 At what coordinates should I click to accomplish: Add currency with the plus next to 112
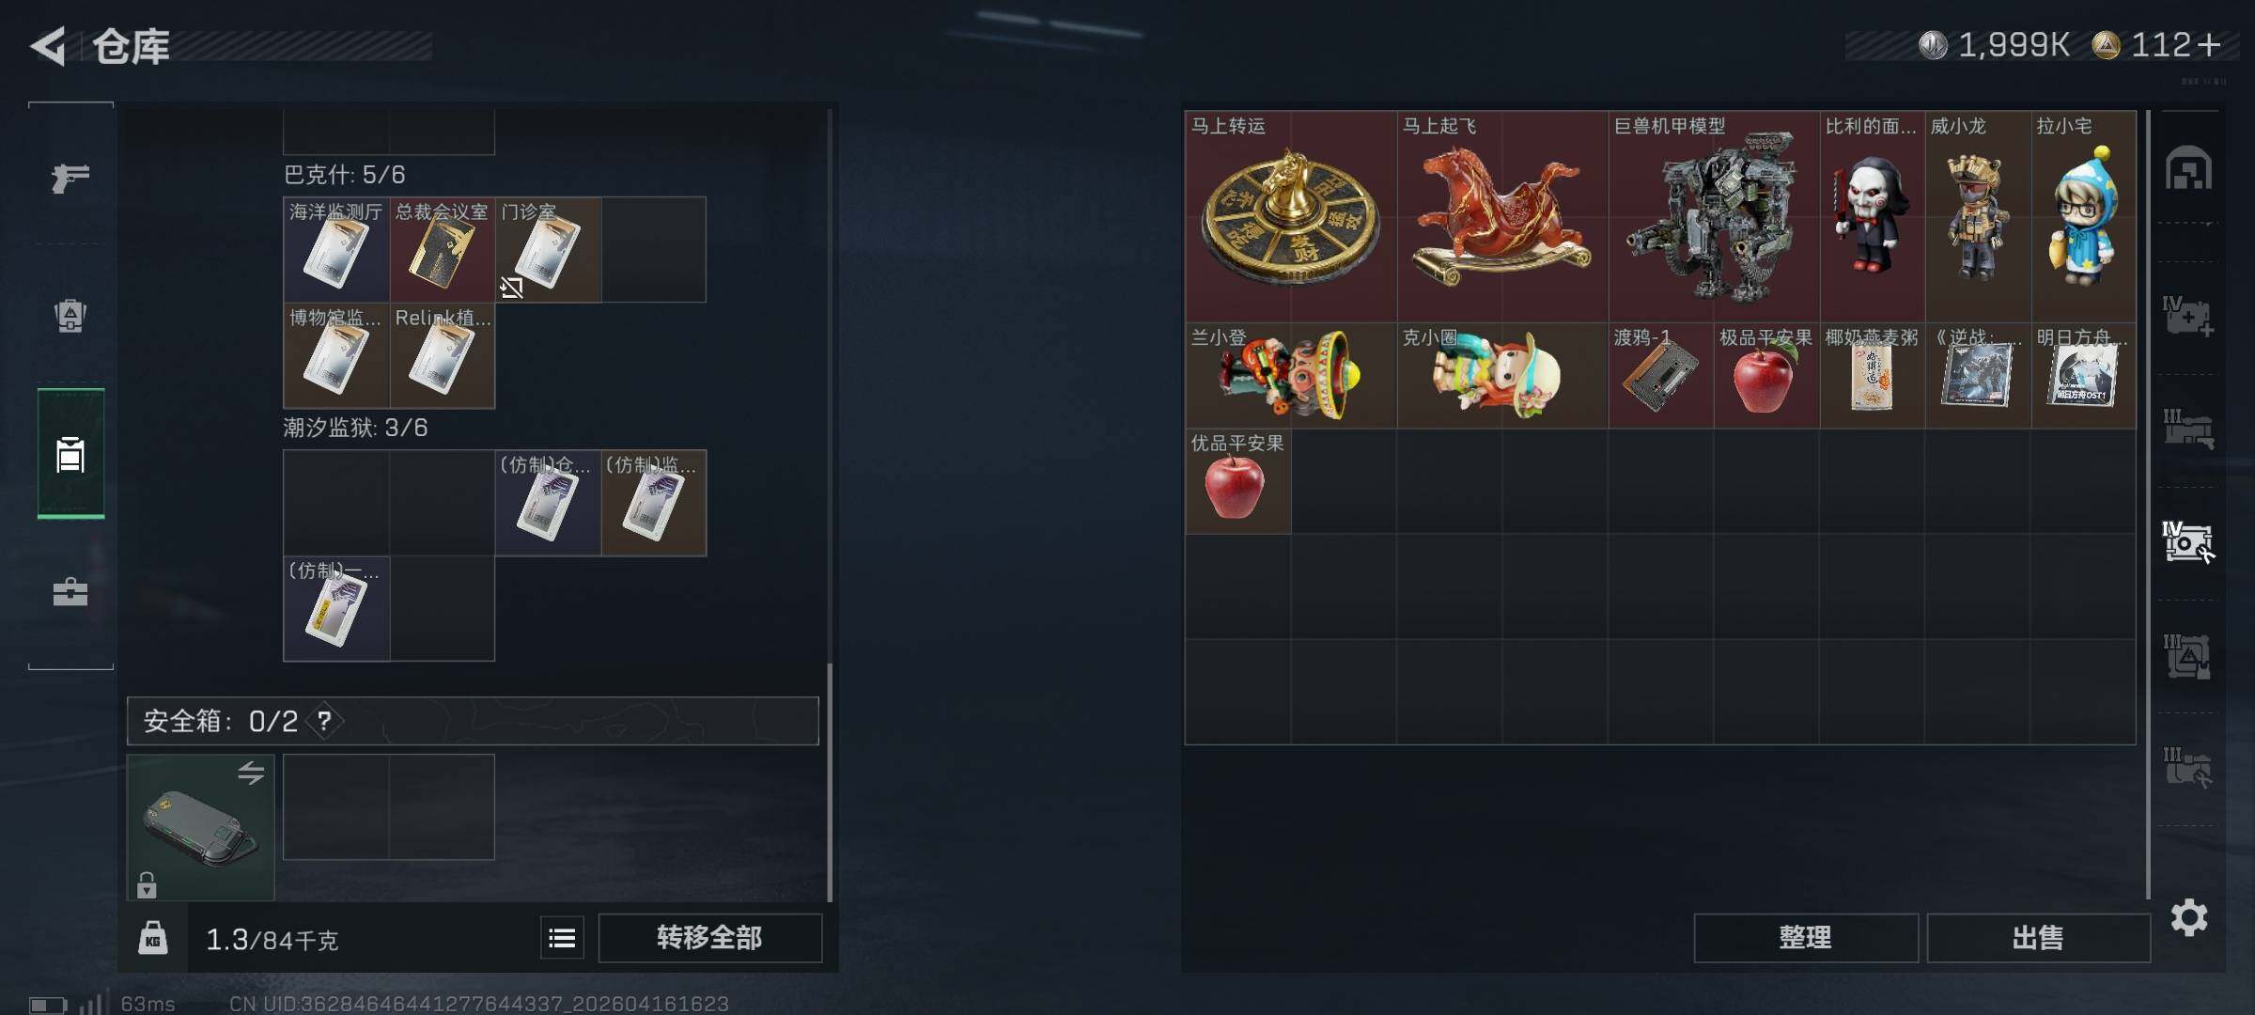pos(2210,45)
